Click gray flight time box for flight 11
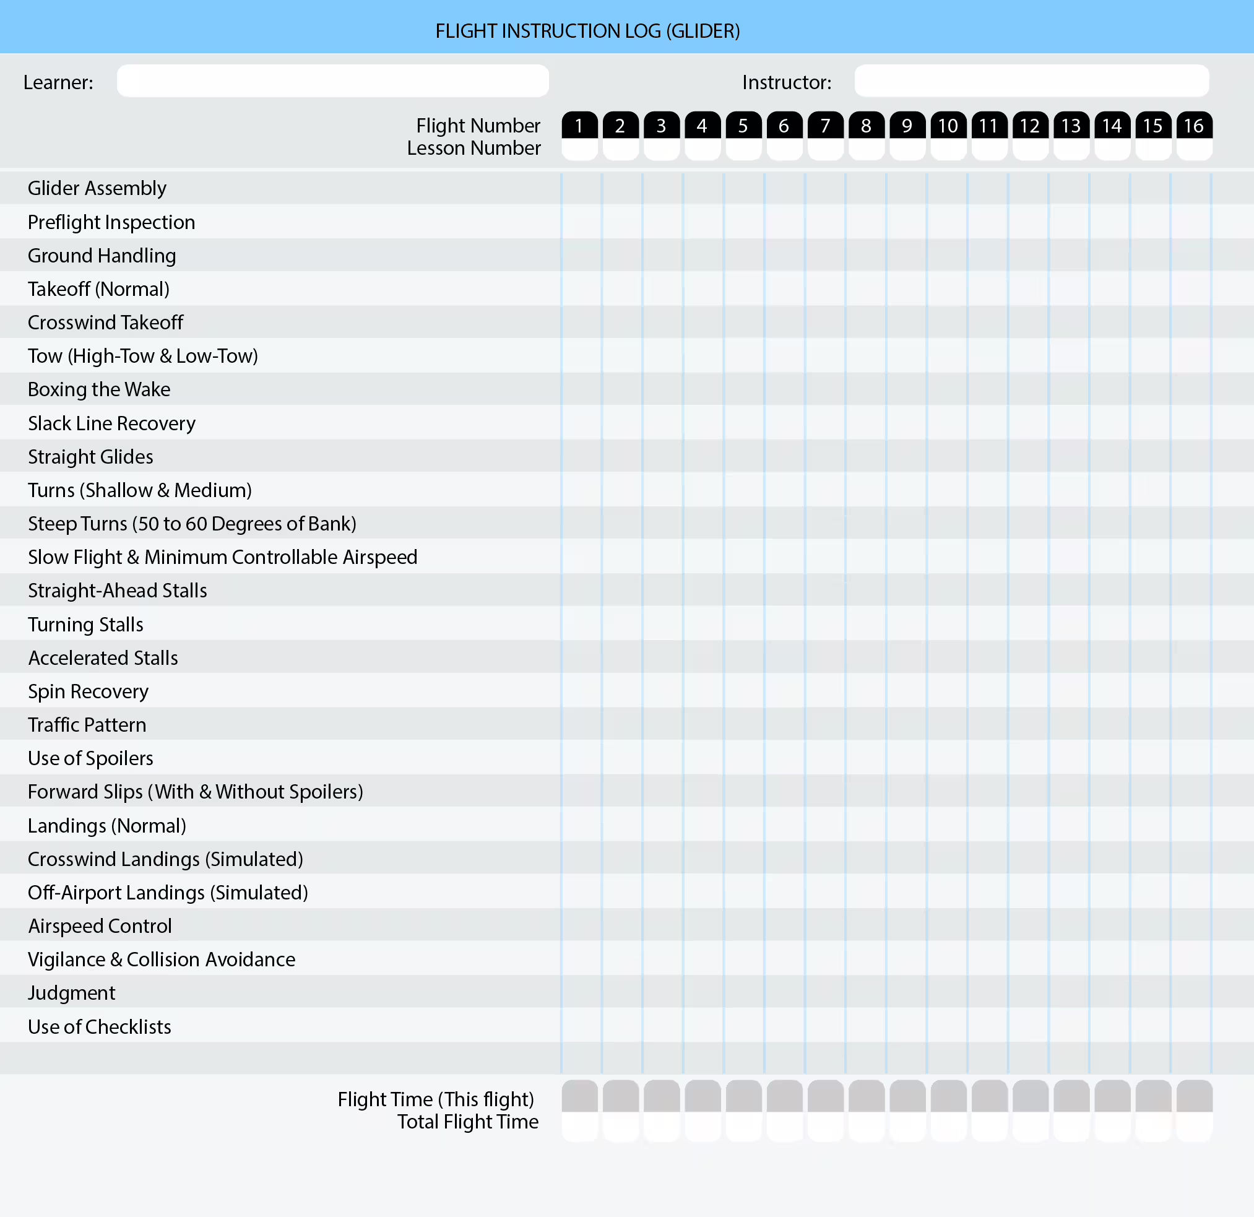Image resolution: width=1254 pixels, height=1217 pixels. pyautogui.click(x=989, y=1097)
